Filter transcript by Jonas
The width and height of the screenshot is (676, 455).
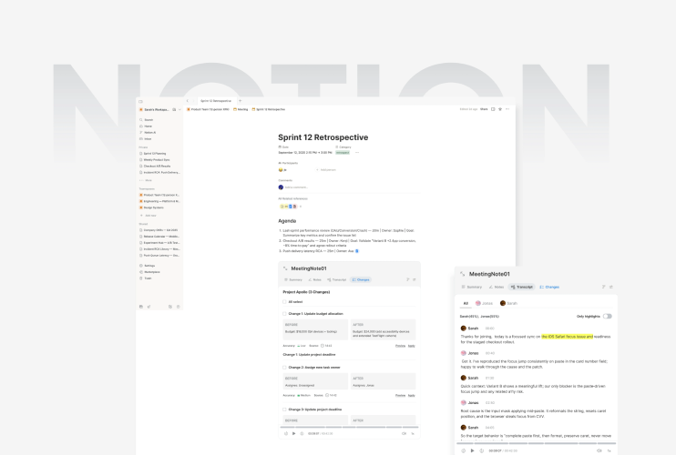pos(484,303)
